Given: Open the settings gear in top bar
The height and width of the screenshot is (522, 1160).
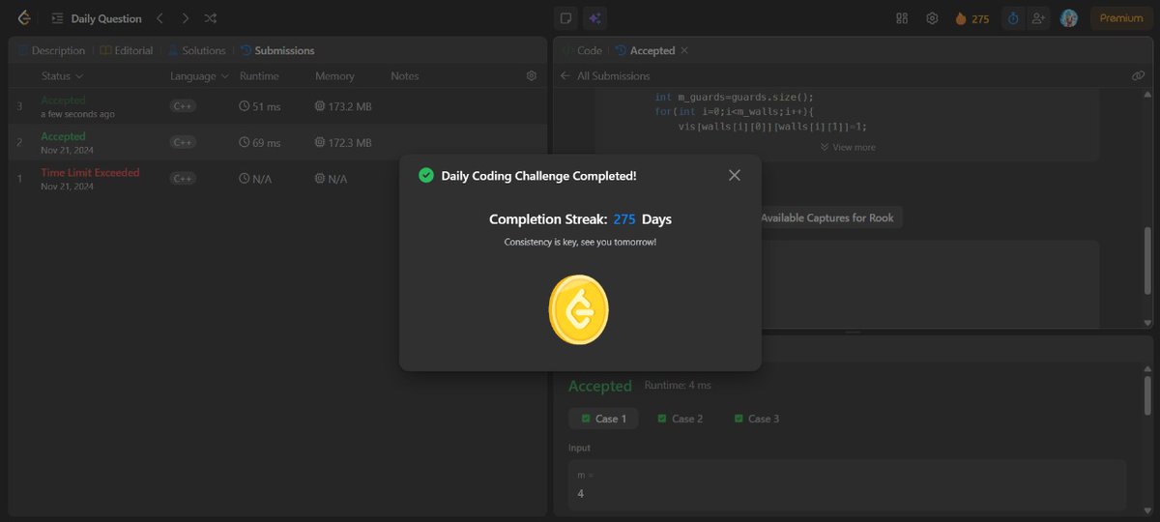Looking at the screenshot, I should [x=932, y=18].
